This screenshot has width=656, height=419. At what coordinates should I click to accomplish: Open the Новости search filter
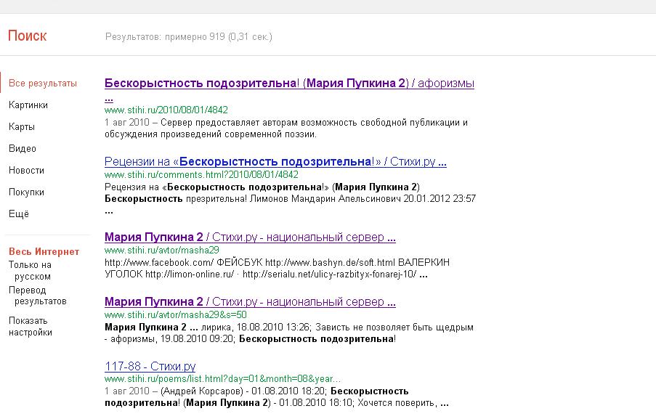26,171
